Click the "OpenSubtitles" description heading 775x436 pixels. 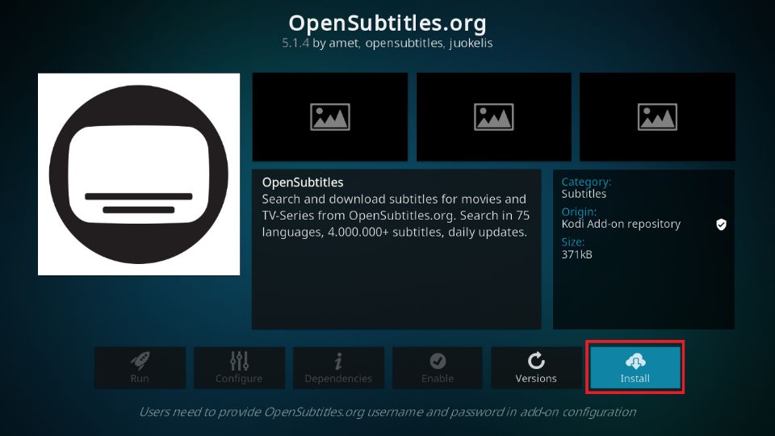tap(303, 182)
